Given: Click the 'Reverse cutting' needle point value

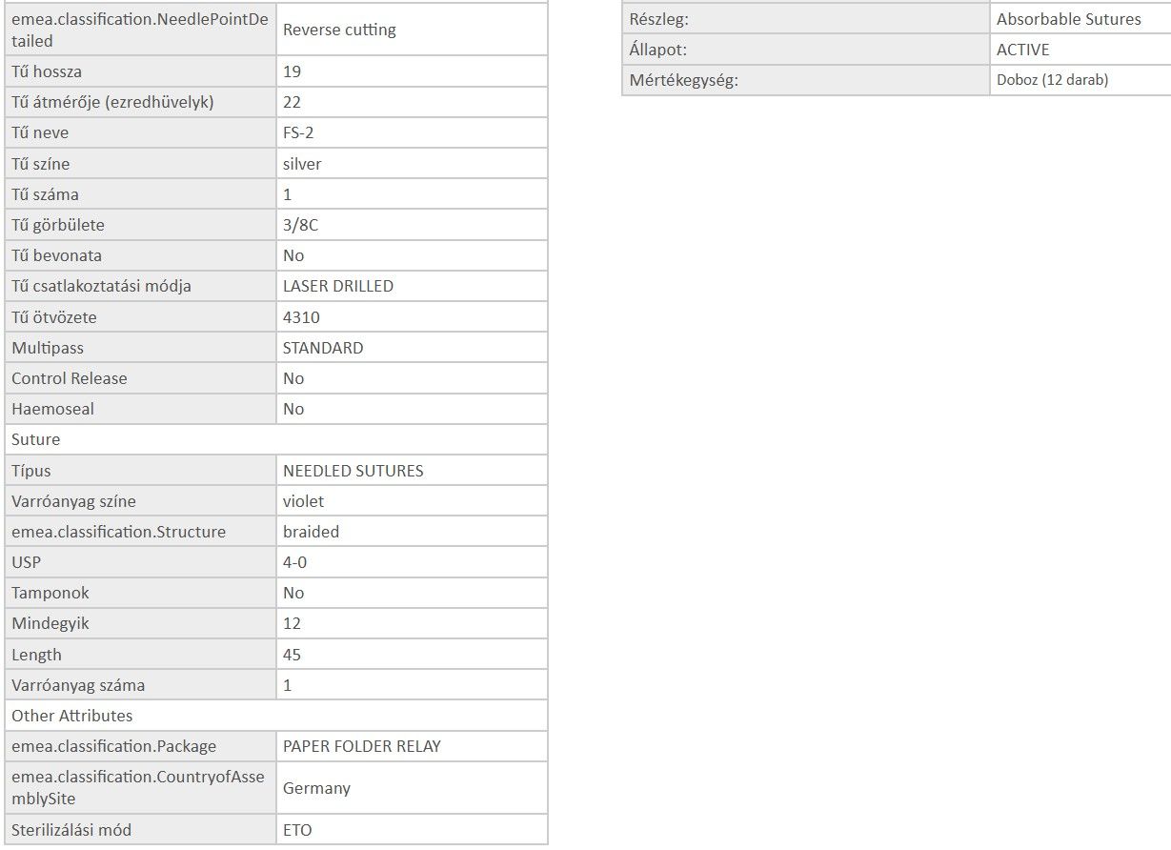Looking at the screenshot, I should click(339, 30).
